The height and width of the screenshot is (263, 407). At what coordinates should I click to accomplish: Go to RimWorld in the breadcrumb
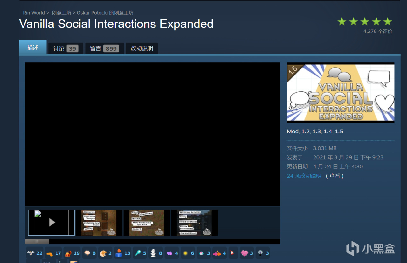click(x=34, y=13)
